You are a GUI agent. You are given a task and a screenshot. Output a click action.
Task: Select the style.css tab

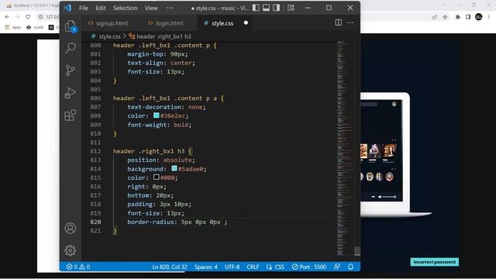(222, 23)
